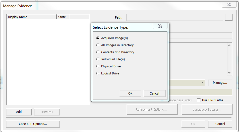The height and width of the screenshot is (132, 239).
Task: Pick the Individual File(s) radio button
Action: 98,59
